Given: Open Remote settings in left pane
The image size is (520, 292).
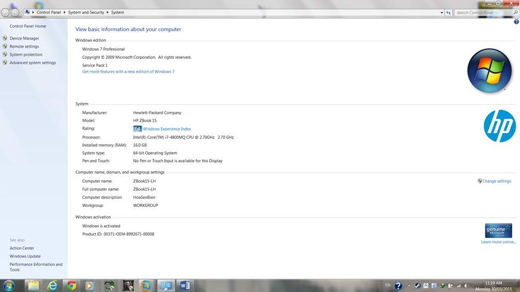Looking at the screenshot, I should pos(24,46).
